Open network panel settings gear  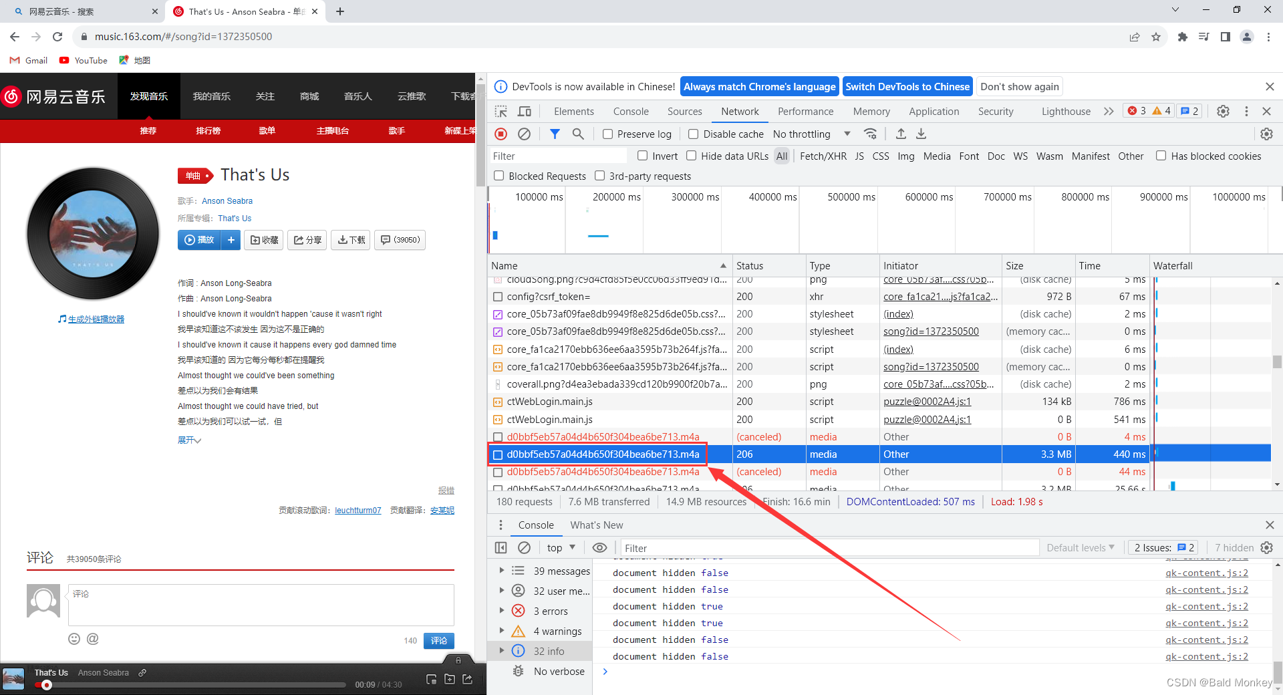tap(1266, 134)
